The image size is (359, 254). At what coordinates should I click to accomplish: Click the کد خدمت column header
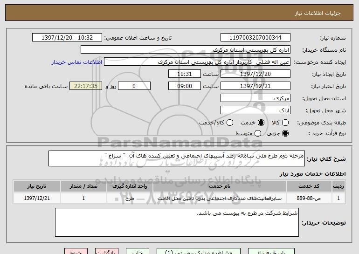(x=309, y=186)
